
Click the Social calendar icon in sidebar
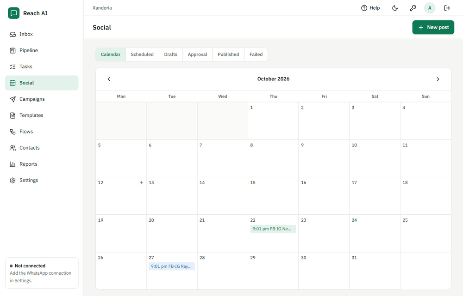pyautogui.click(x=13, y=83)
